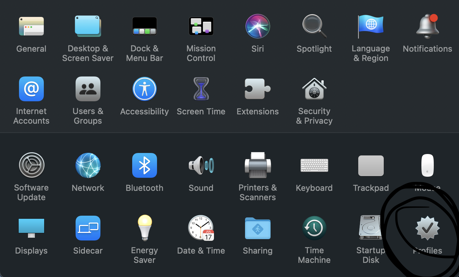Open Sharing folder preferences
The height and width of the screenshot is (277, 459).
coord(258,228)
